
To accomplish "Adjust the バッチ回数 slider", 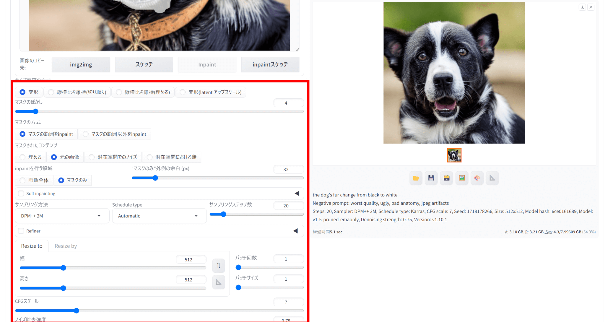I will click(x=269, y=268).
